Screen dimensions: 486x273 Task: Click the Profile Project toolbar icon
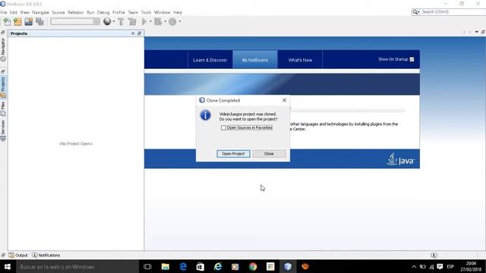172,22
